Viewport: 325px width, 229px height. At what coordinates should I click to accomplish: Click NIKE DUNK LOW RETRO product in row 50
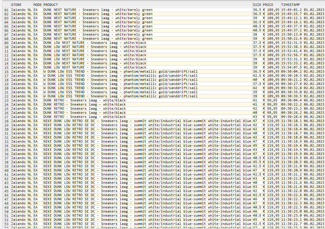point(147,212)
